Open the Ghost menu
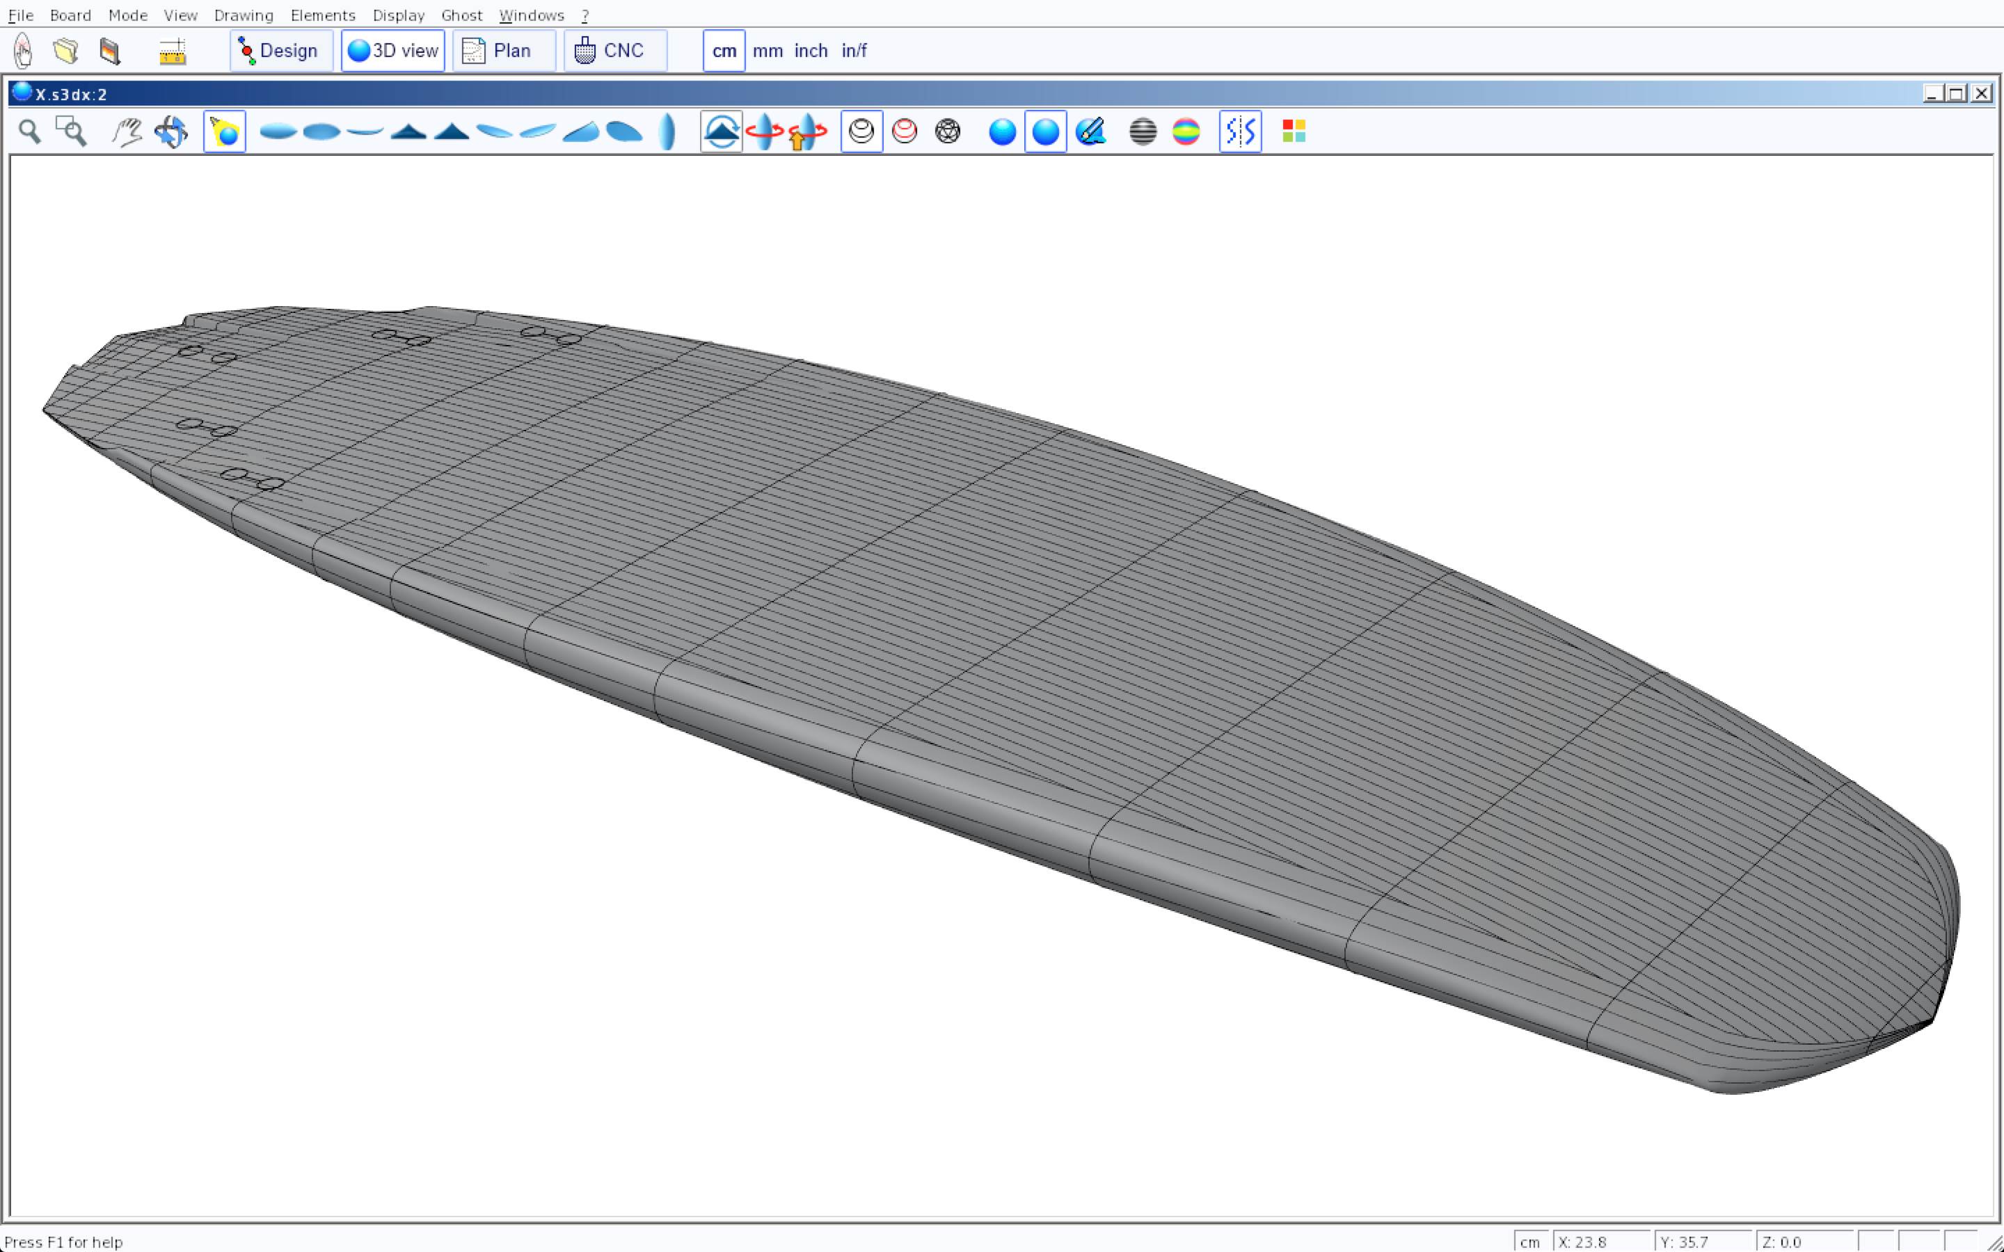2004x1252 pixels. [461, 15]
